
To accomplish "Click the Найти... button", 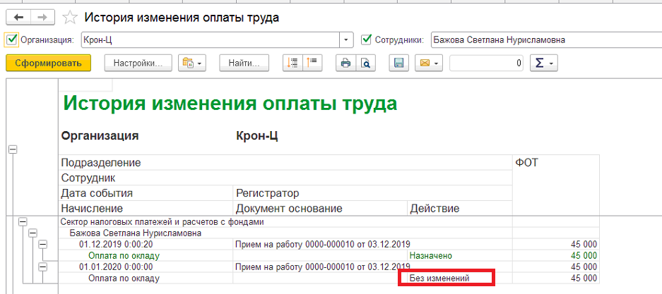I will [244, 63].
